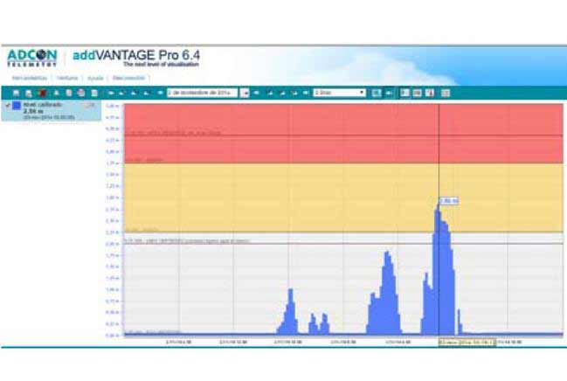Click the small options icon in the Nivel calibrado legend
The height and width of the screenshot is (381, 567).
[90, 105]
